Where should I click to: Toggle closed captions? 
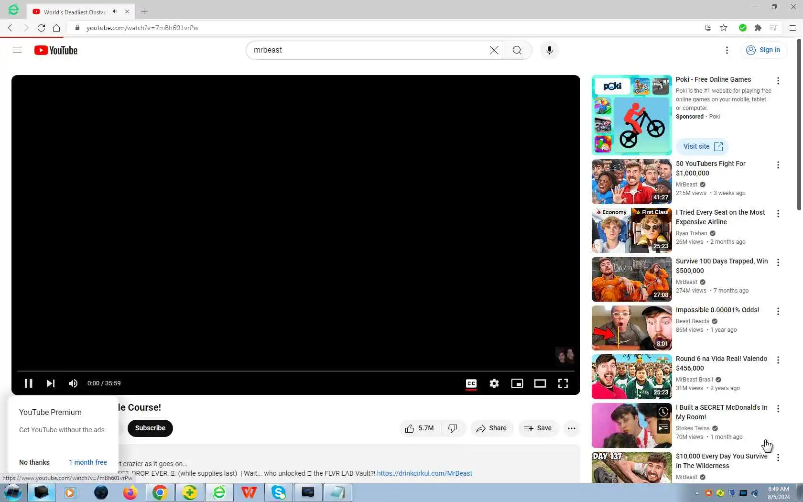(471, 383)
